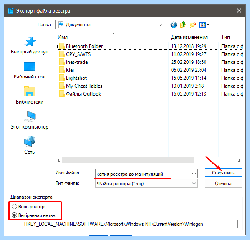Click date 25.02.2019 18:50

tap(189, 62)
